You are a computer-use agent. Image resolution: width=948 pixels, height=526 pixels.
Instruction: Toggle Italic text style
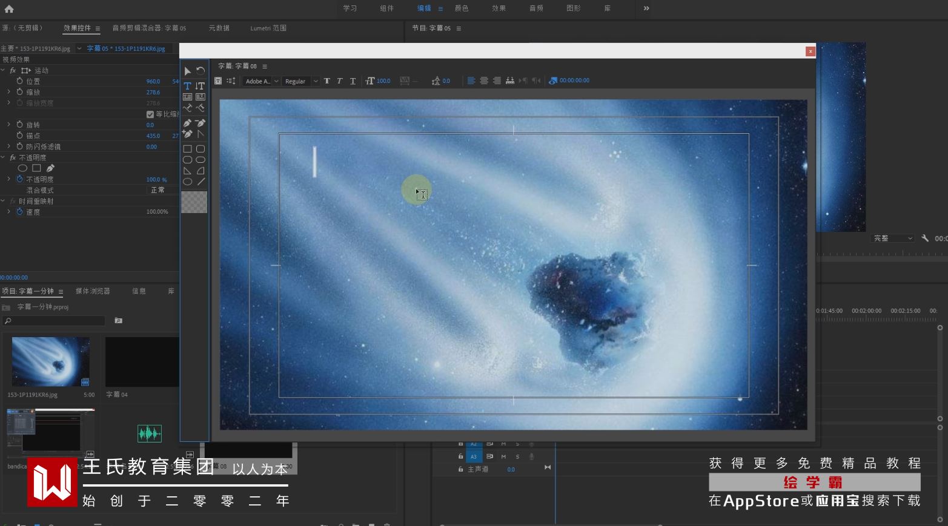(x=340, y=81)
